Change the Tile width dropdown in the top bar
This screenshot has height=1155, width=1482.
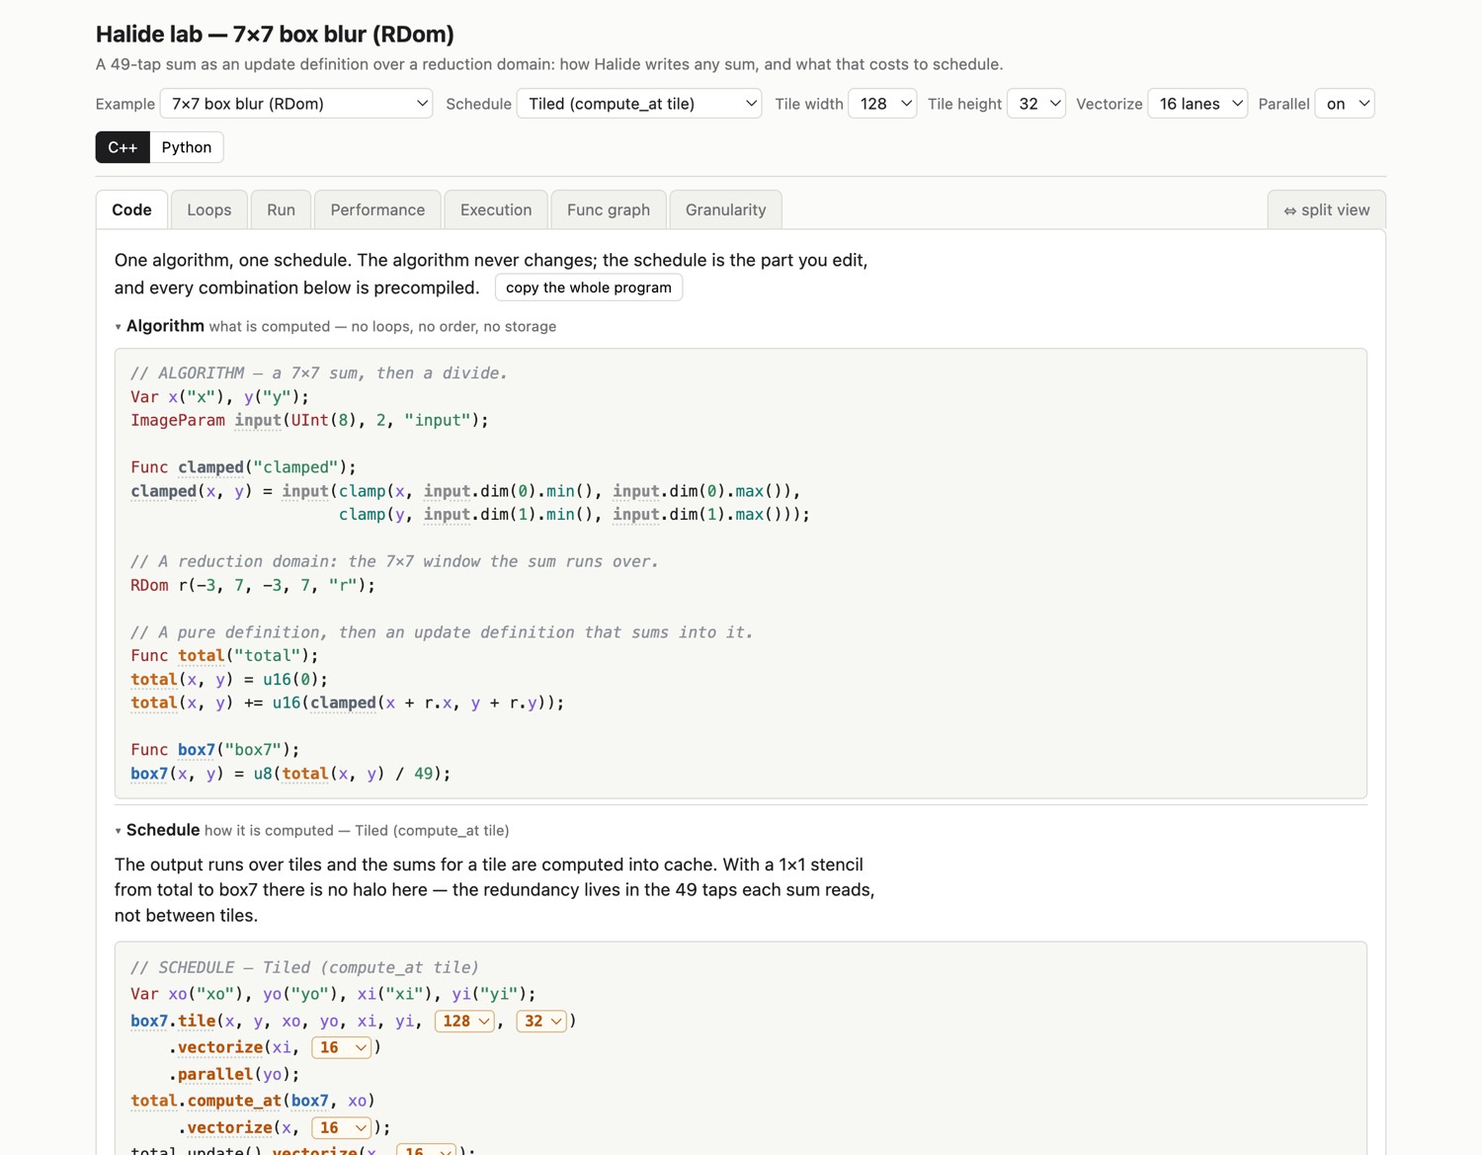point(882,104)
